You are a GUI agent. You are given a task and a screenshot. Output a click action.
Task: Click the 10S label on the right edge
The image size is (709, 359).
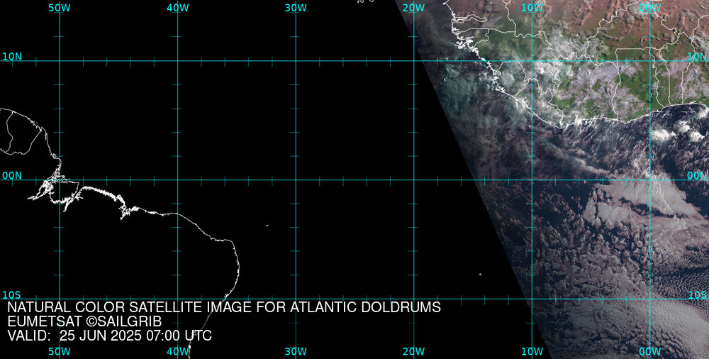click(697, 295)
